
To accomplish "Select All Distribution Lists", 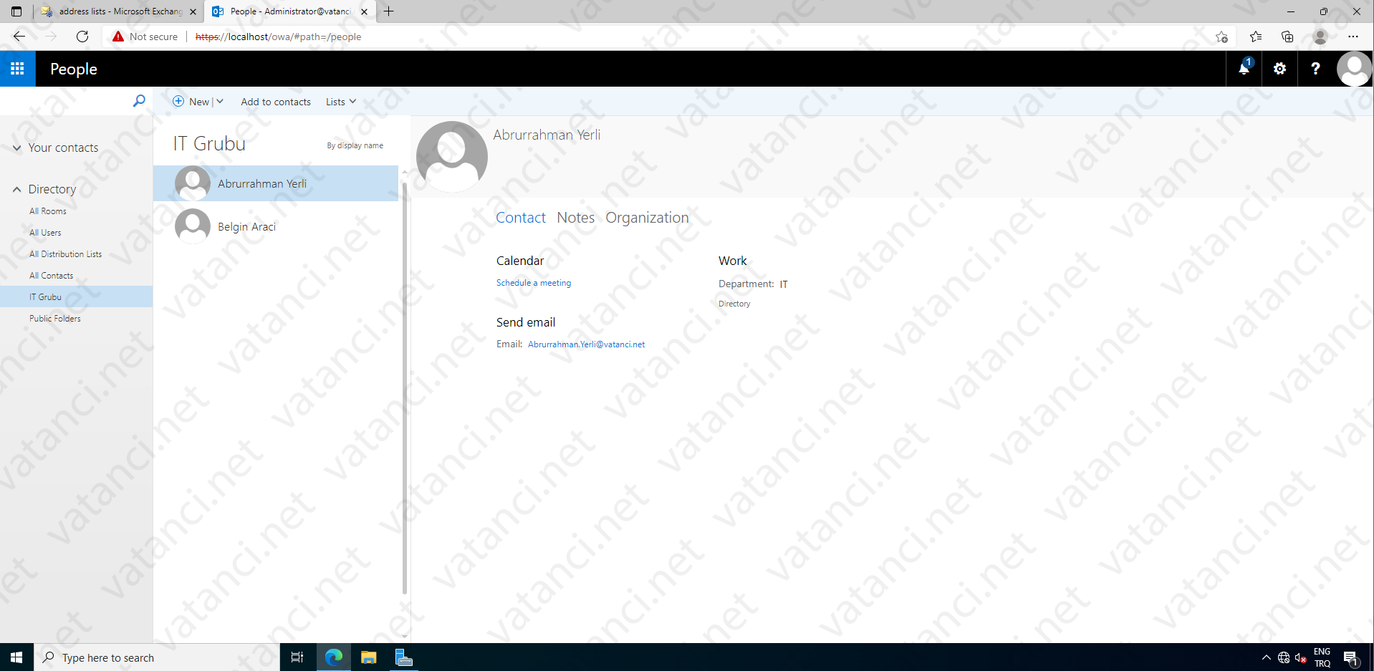I will [65, 254].
